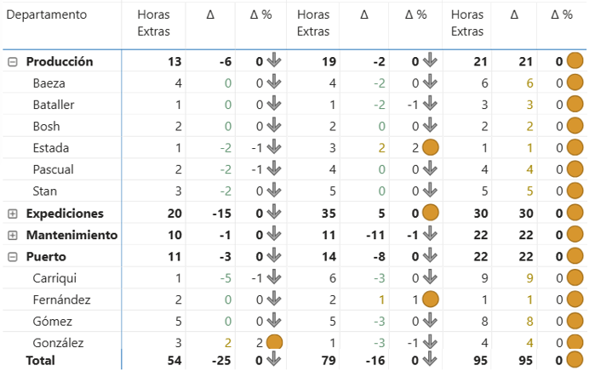Click the orange circle icon in the Estada row

coord(431,147)
